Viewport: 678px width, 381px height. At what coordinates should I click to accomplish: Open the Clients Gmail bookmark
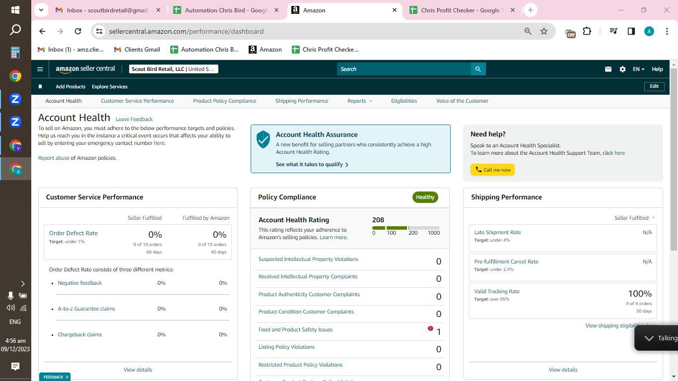[137, 50]
